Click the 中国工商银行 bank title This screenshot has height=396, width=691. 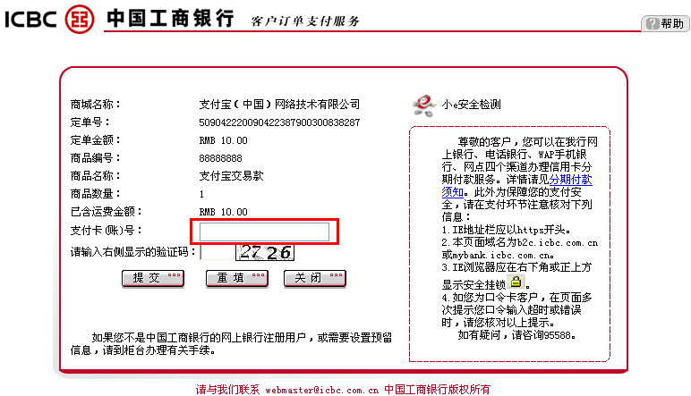point(170,19)
